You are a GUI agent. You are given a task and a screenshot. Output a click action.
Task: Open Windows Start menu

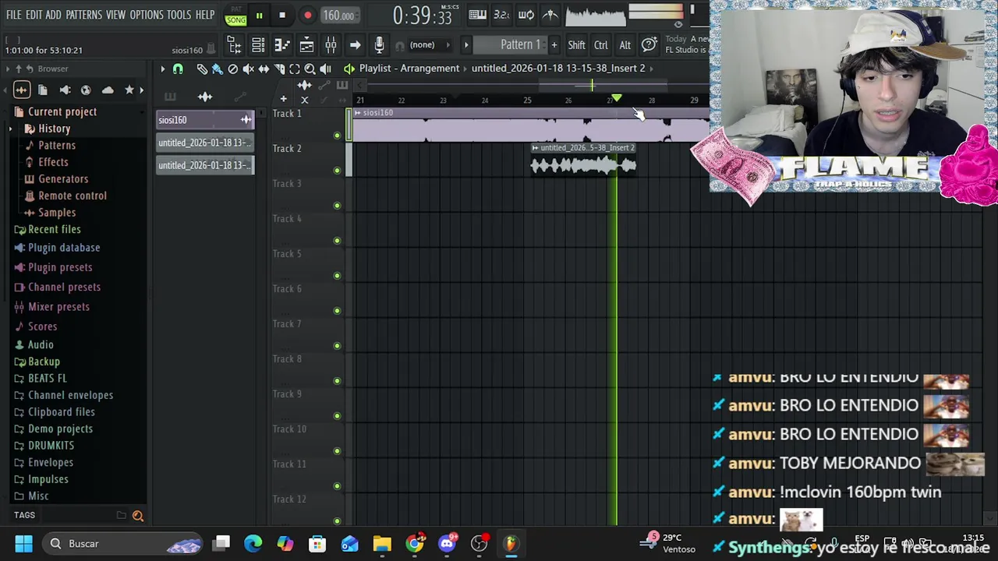point(23,544)
